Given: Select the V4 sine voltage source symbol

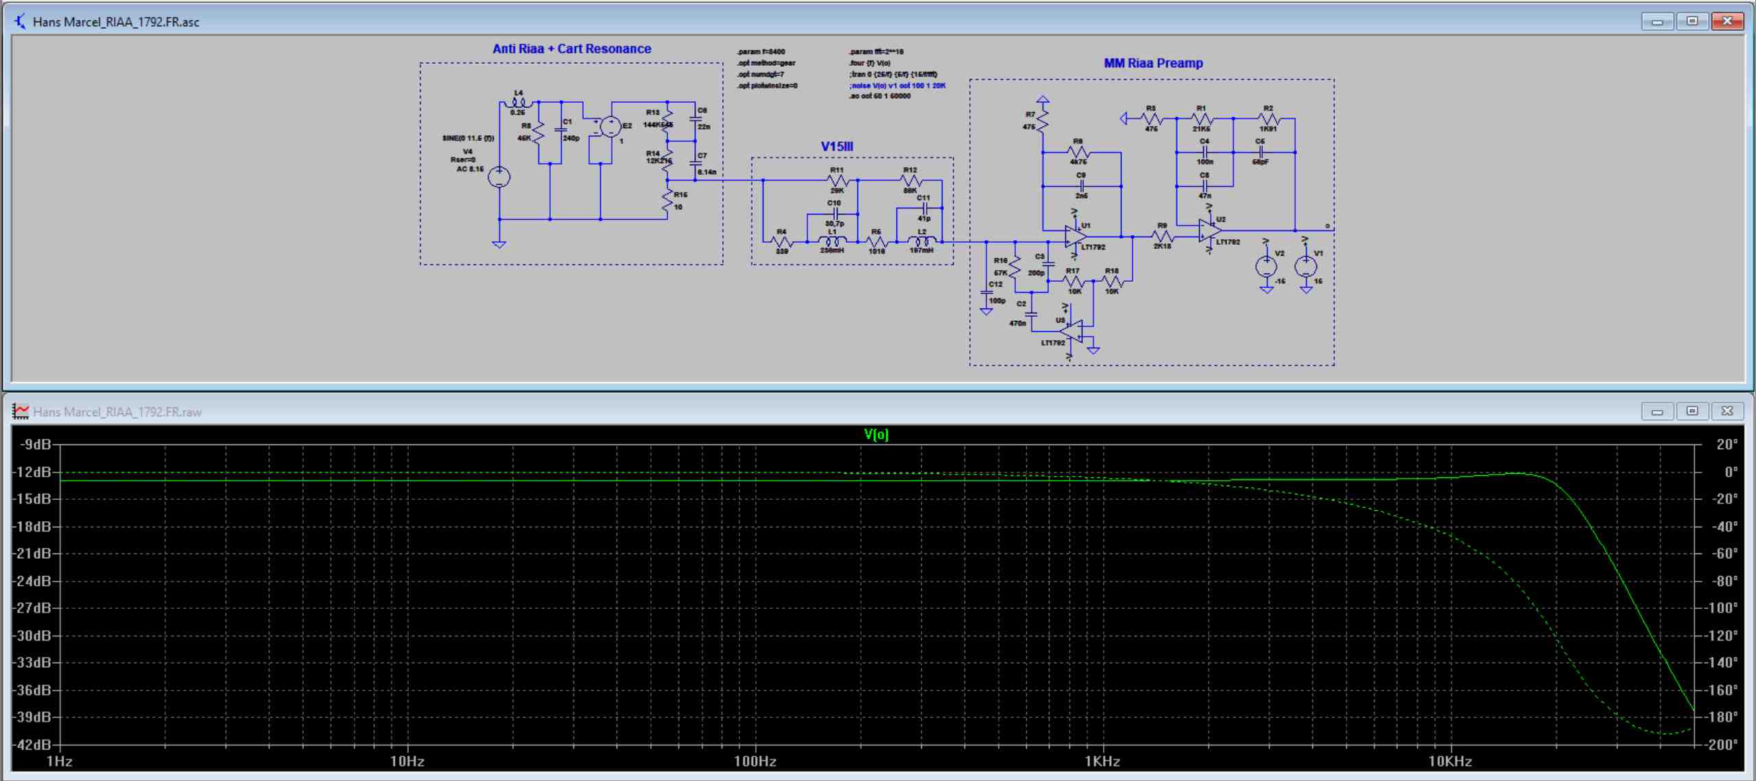Looking at the screenshot, I should pyautogui.click(x=499, y=177).
